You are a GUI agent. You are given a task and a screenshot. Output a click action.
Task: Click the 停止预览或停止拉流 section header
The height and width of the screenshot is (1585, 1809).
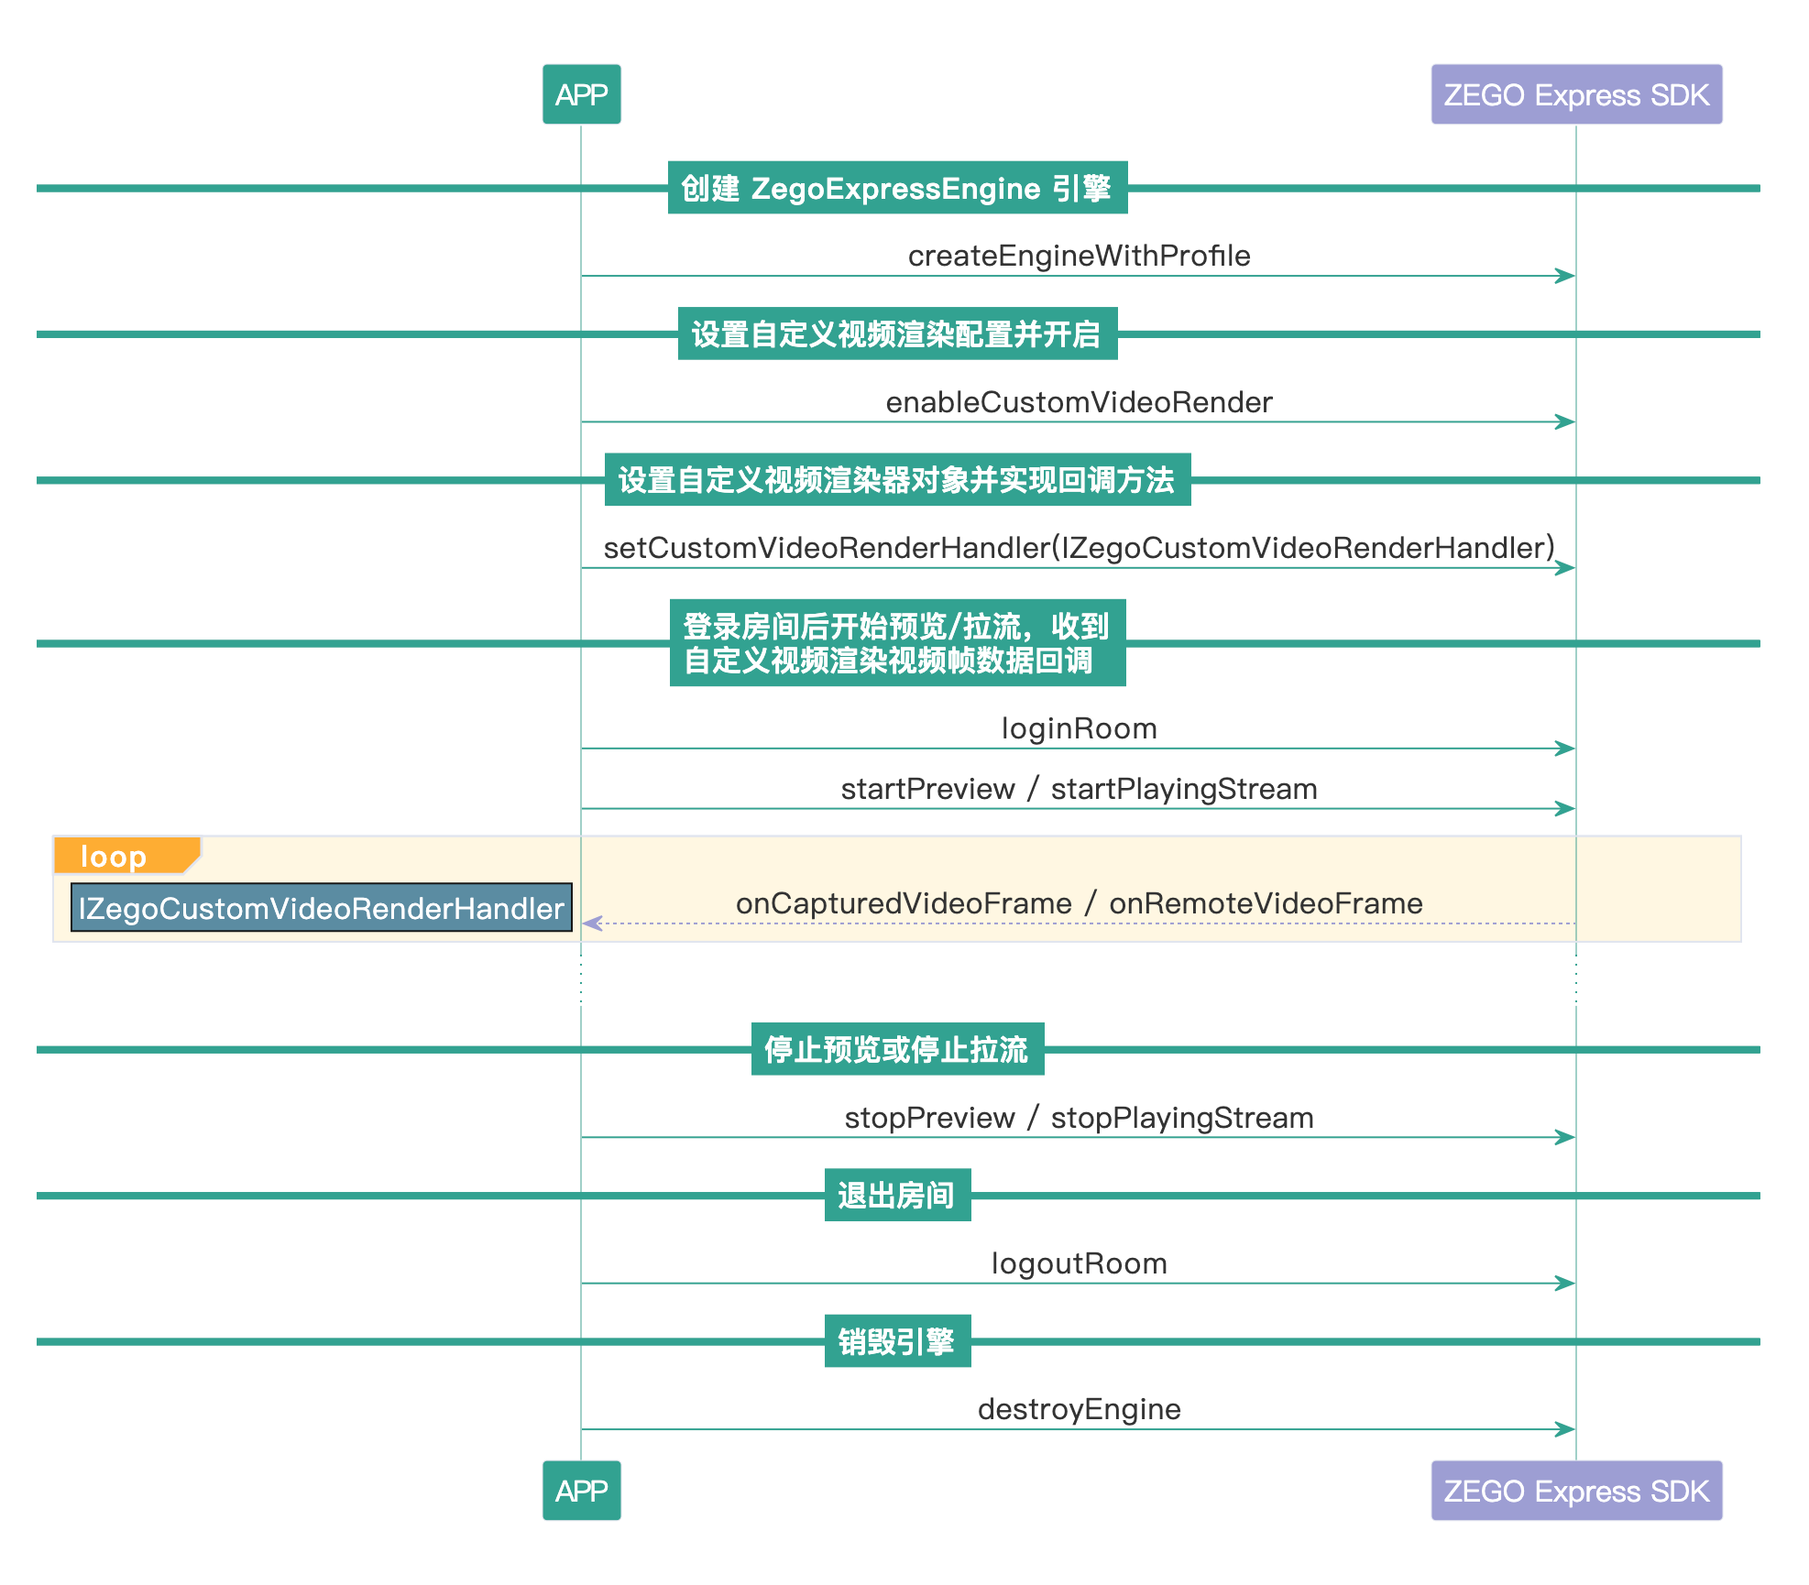tap(896, 1049)
